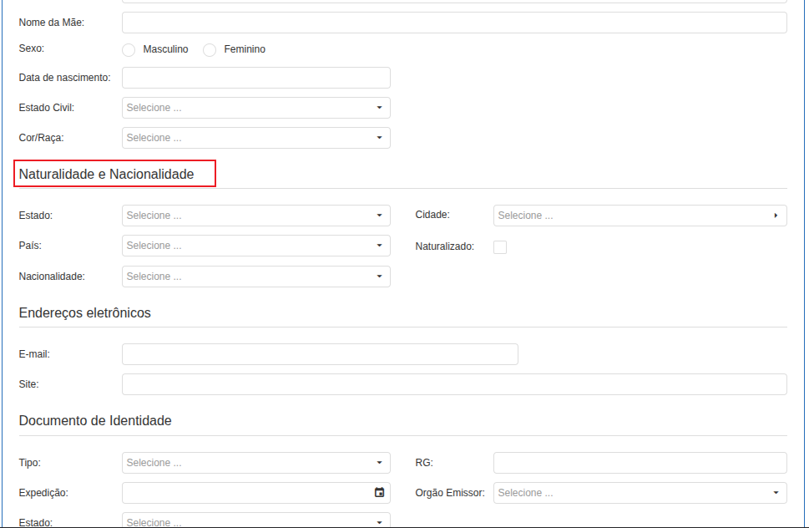Image resolution: width=809 pixels, height=528 pixels.
Task: Open the document Tipo dropdown
Action: [x=255, y=463]
